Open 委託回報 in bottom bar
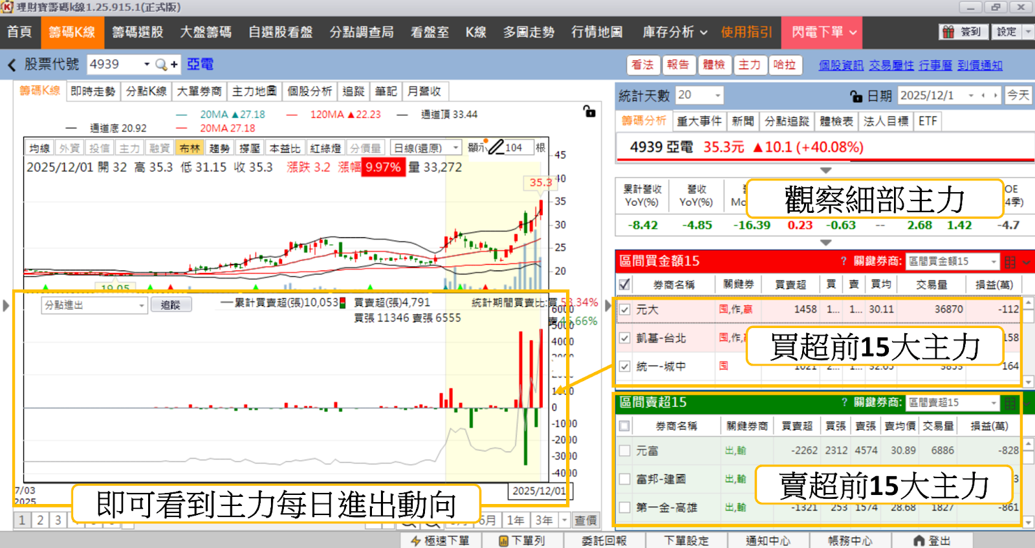Screen dimensions: 1035x548 click(x=604, y=540)
